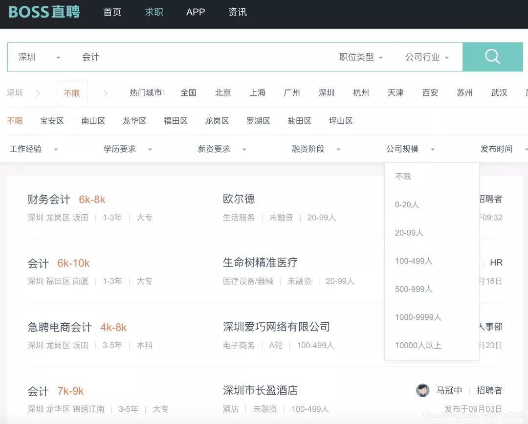Image resolution: width=528 pixels, height=424 pixels.
Task: Open 生命树精准医疗 company page
Action: pos(260,262)
